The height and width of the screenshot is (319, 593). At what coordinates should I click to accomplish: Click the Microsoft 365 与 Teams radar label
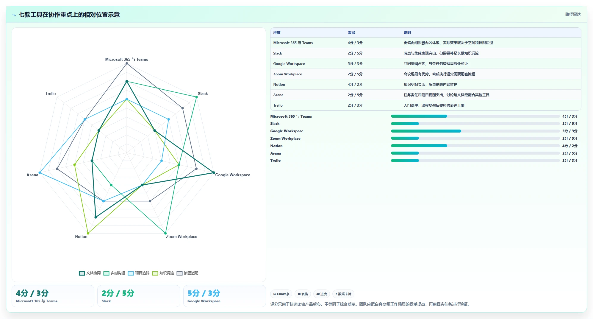(x=127, y=59)
